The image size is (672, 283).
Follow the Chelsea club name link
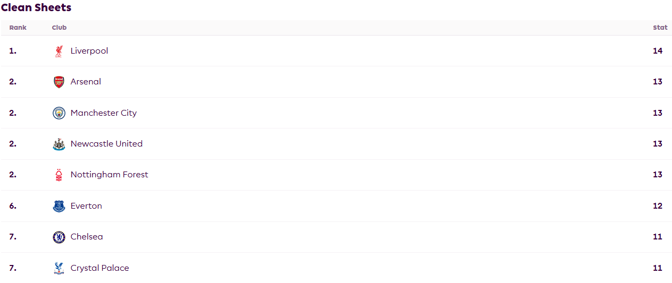tap(87, 237)
